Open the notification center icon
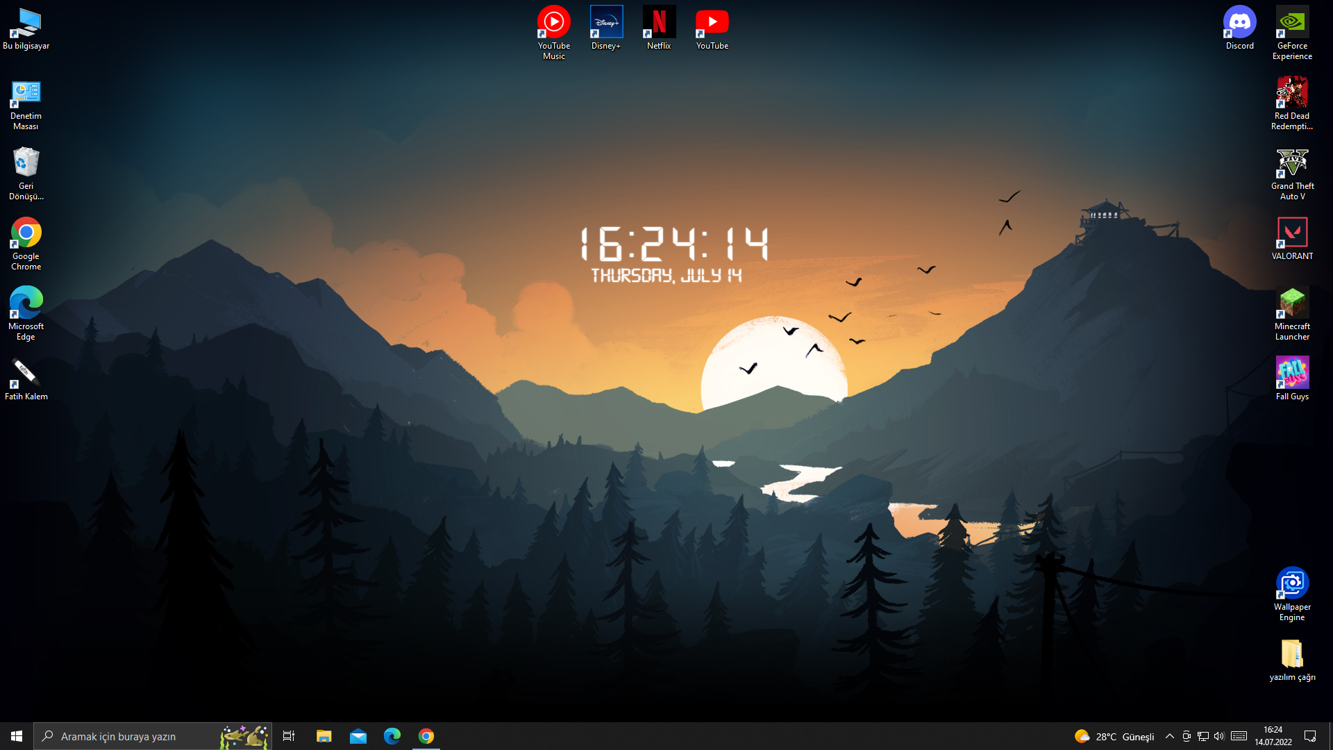The image size is (1333, 750). (1310, 736)
